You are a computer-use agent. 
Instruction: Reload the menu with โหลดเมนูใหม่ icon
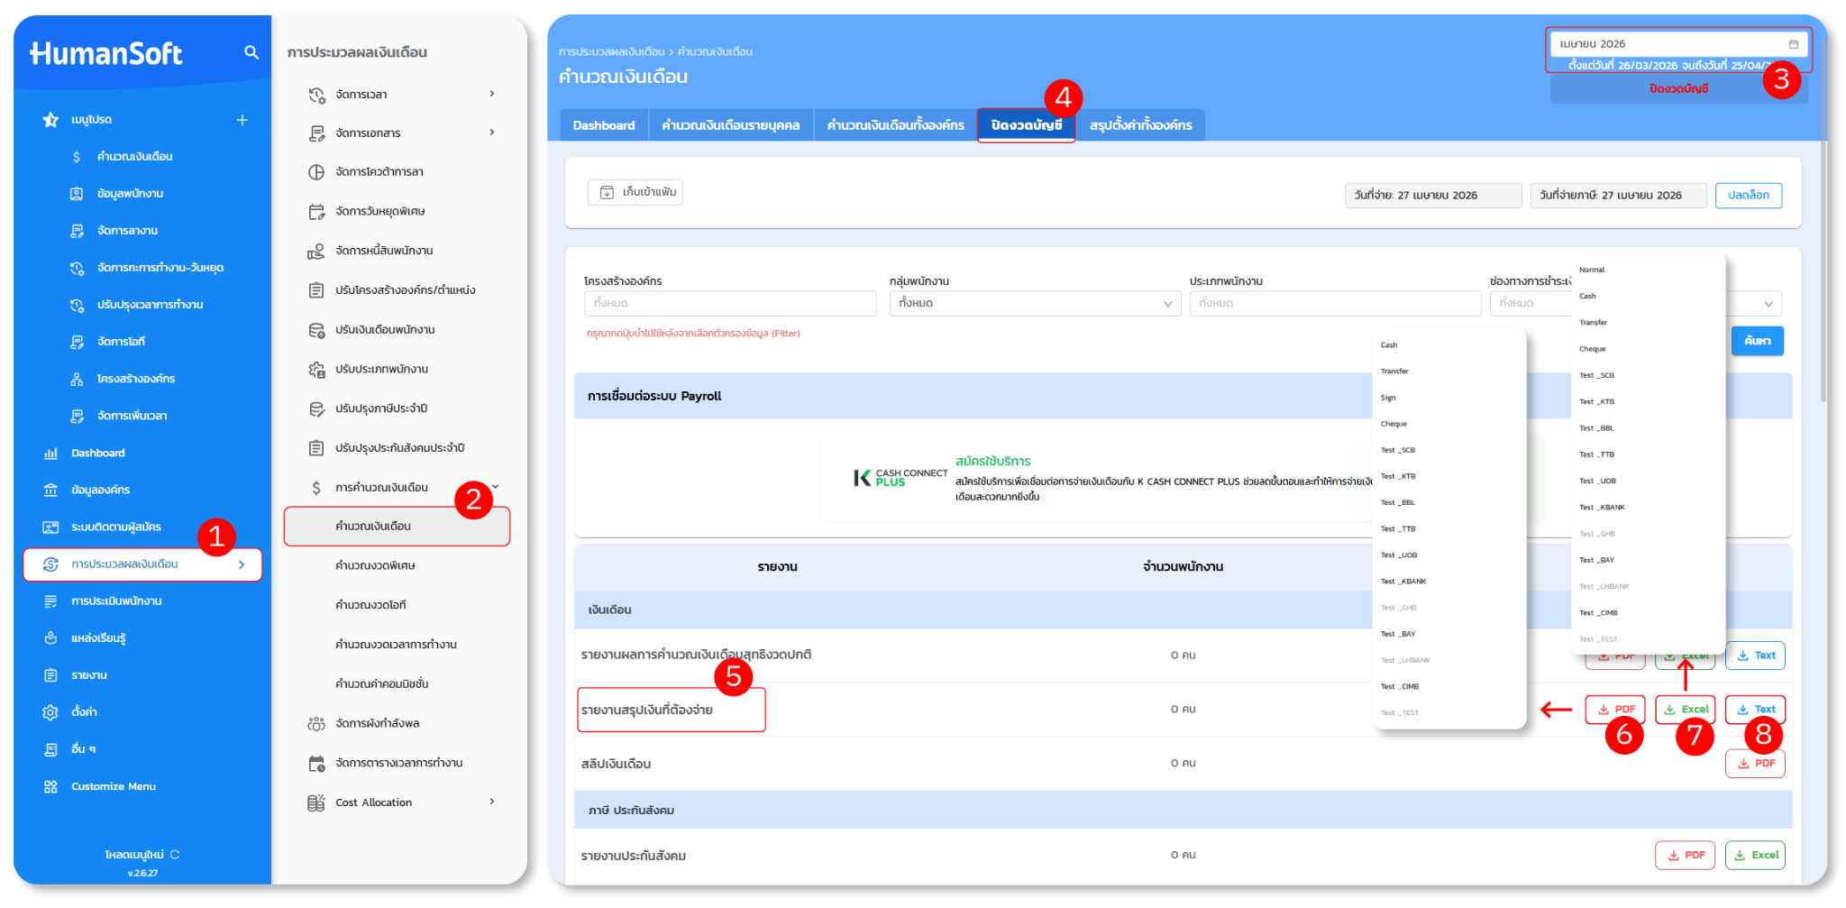175,854
